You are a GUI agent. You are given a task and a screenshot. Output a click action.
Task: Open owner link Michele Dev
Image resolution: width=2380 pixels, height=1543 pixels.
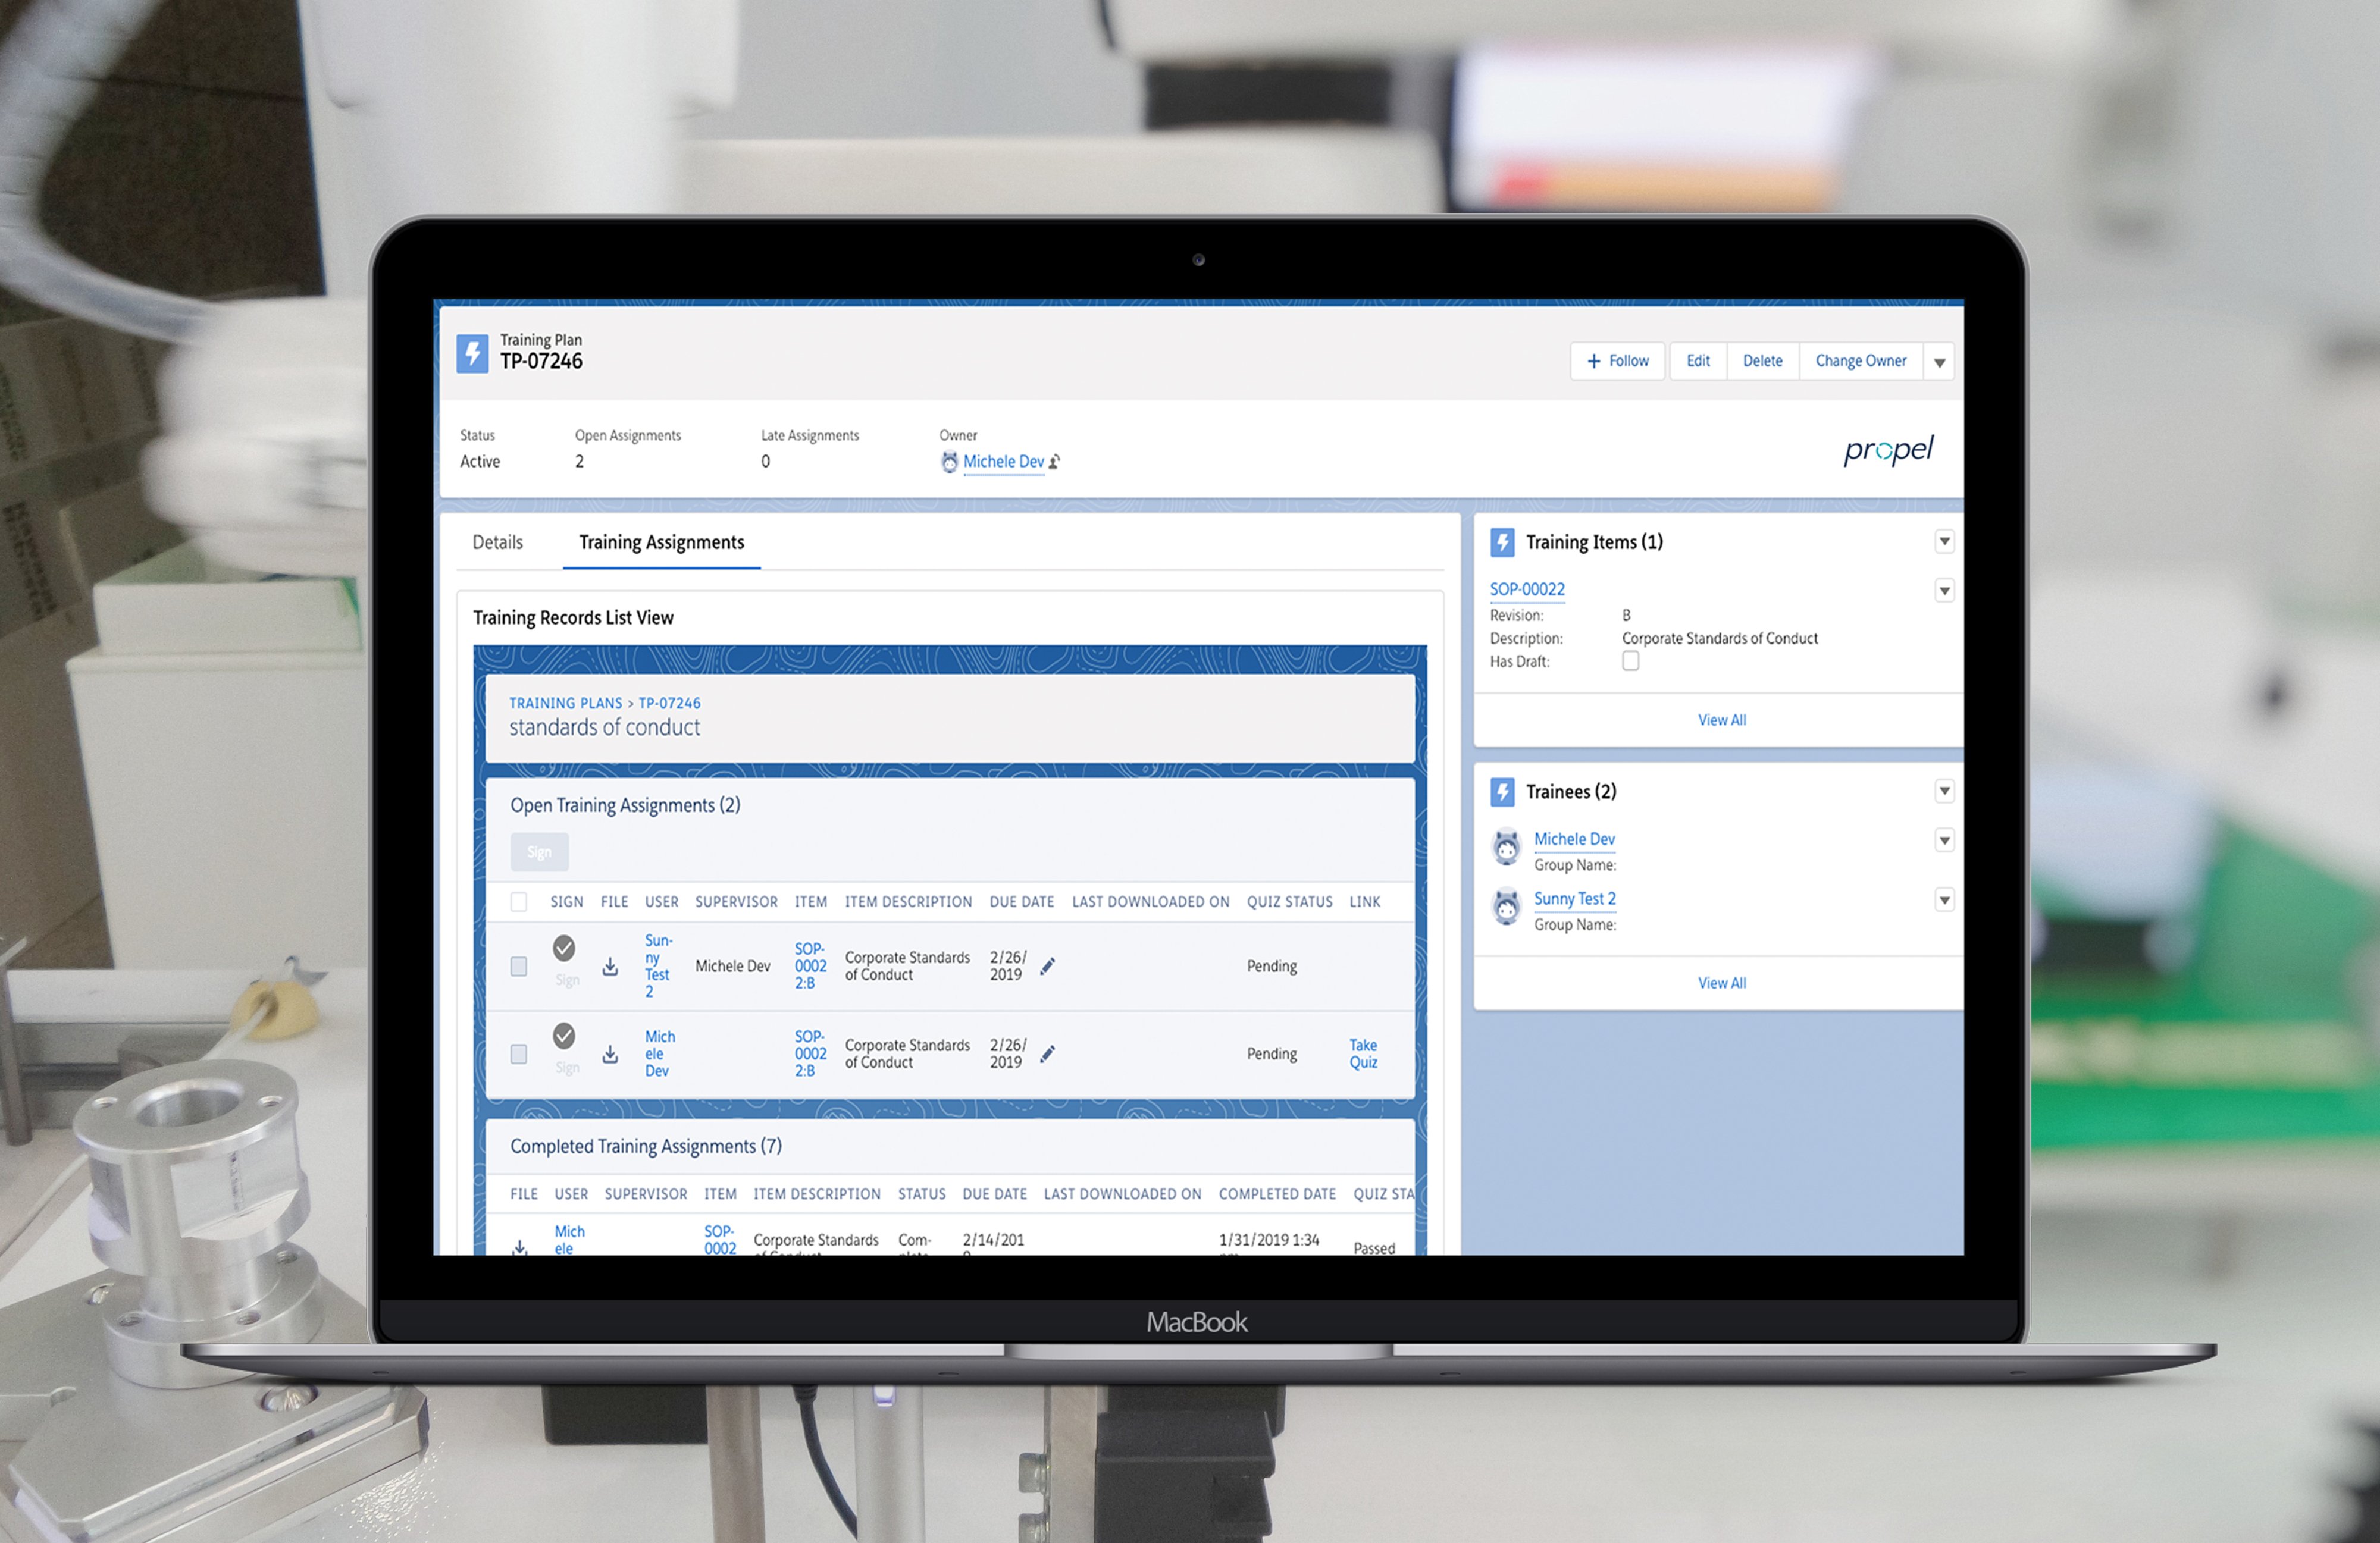(1003, 462)
